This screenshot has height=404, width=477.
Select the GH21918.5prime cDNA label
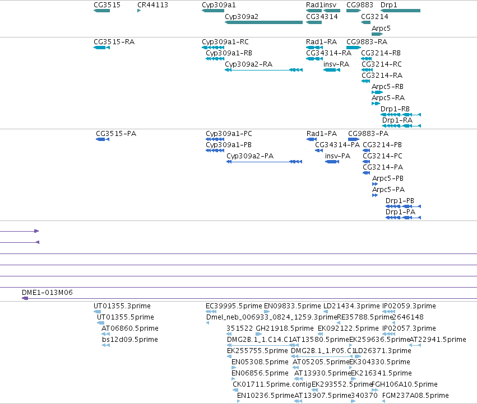point(285,328)
